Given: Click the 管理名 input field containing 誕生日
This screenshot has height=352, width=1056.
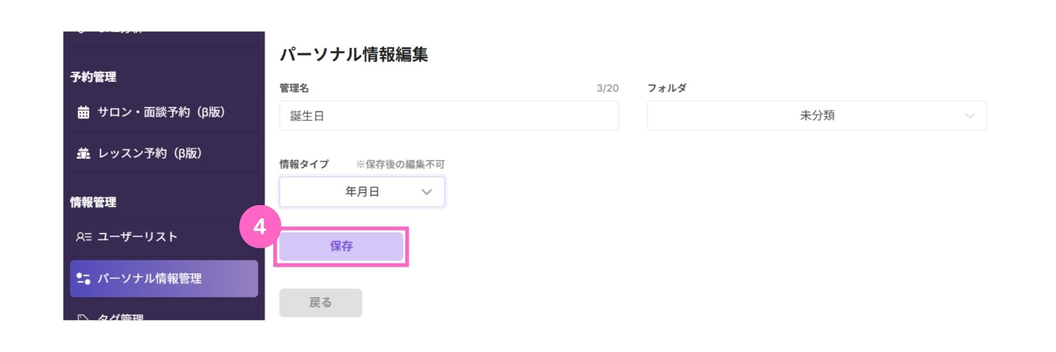Looking at the screenshot, I should tap(449, 116).
